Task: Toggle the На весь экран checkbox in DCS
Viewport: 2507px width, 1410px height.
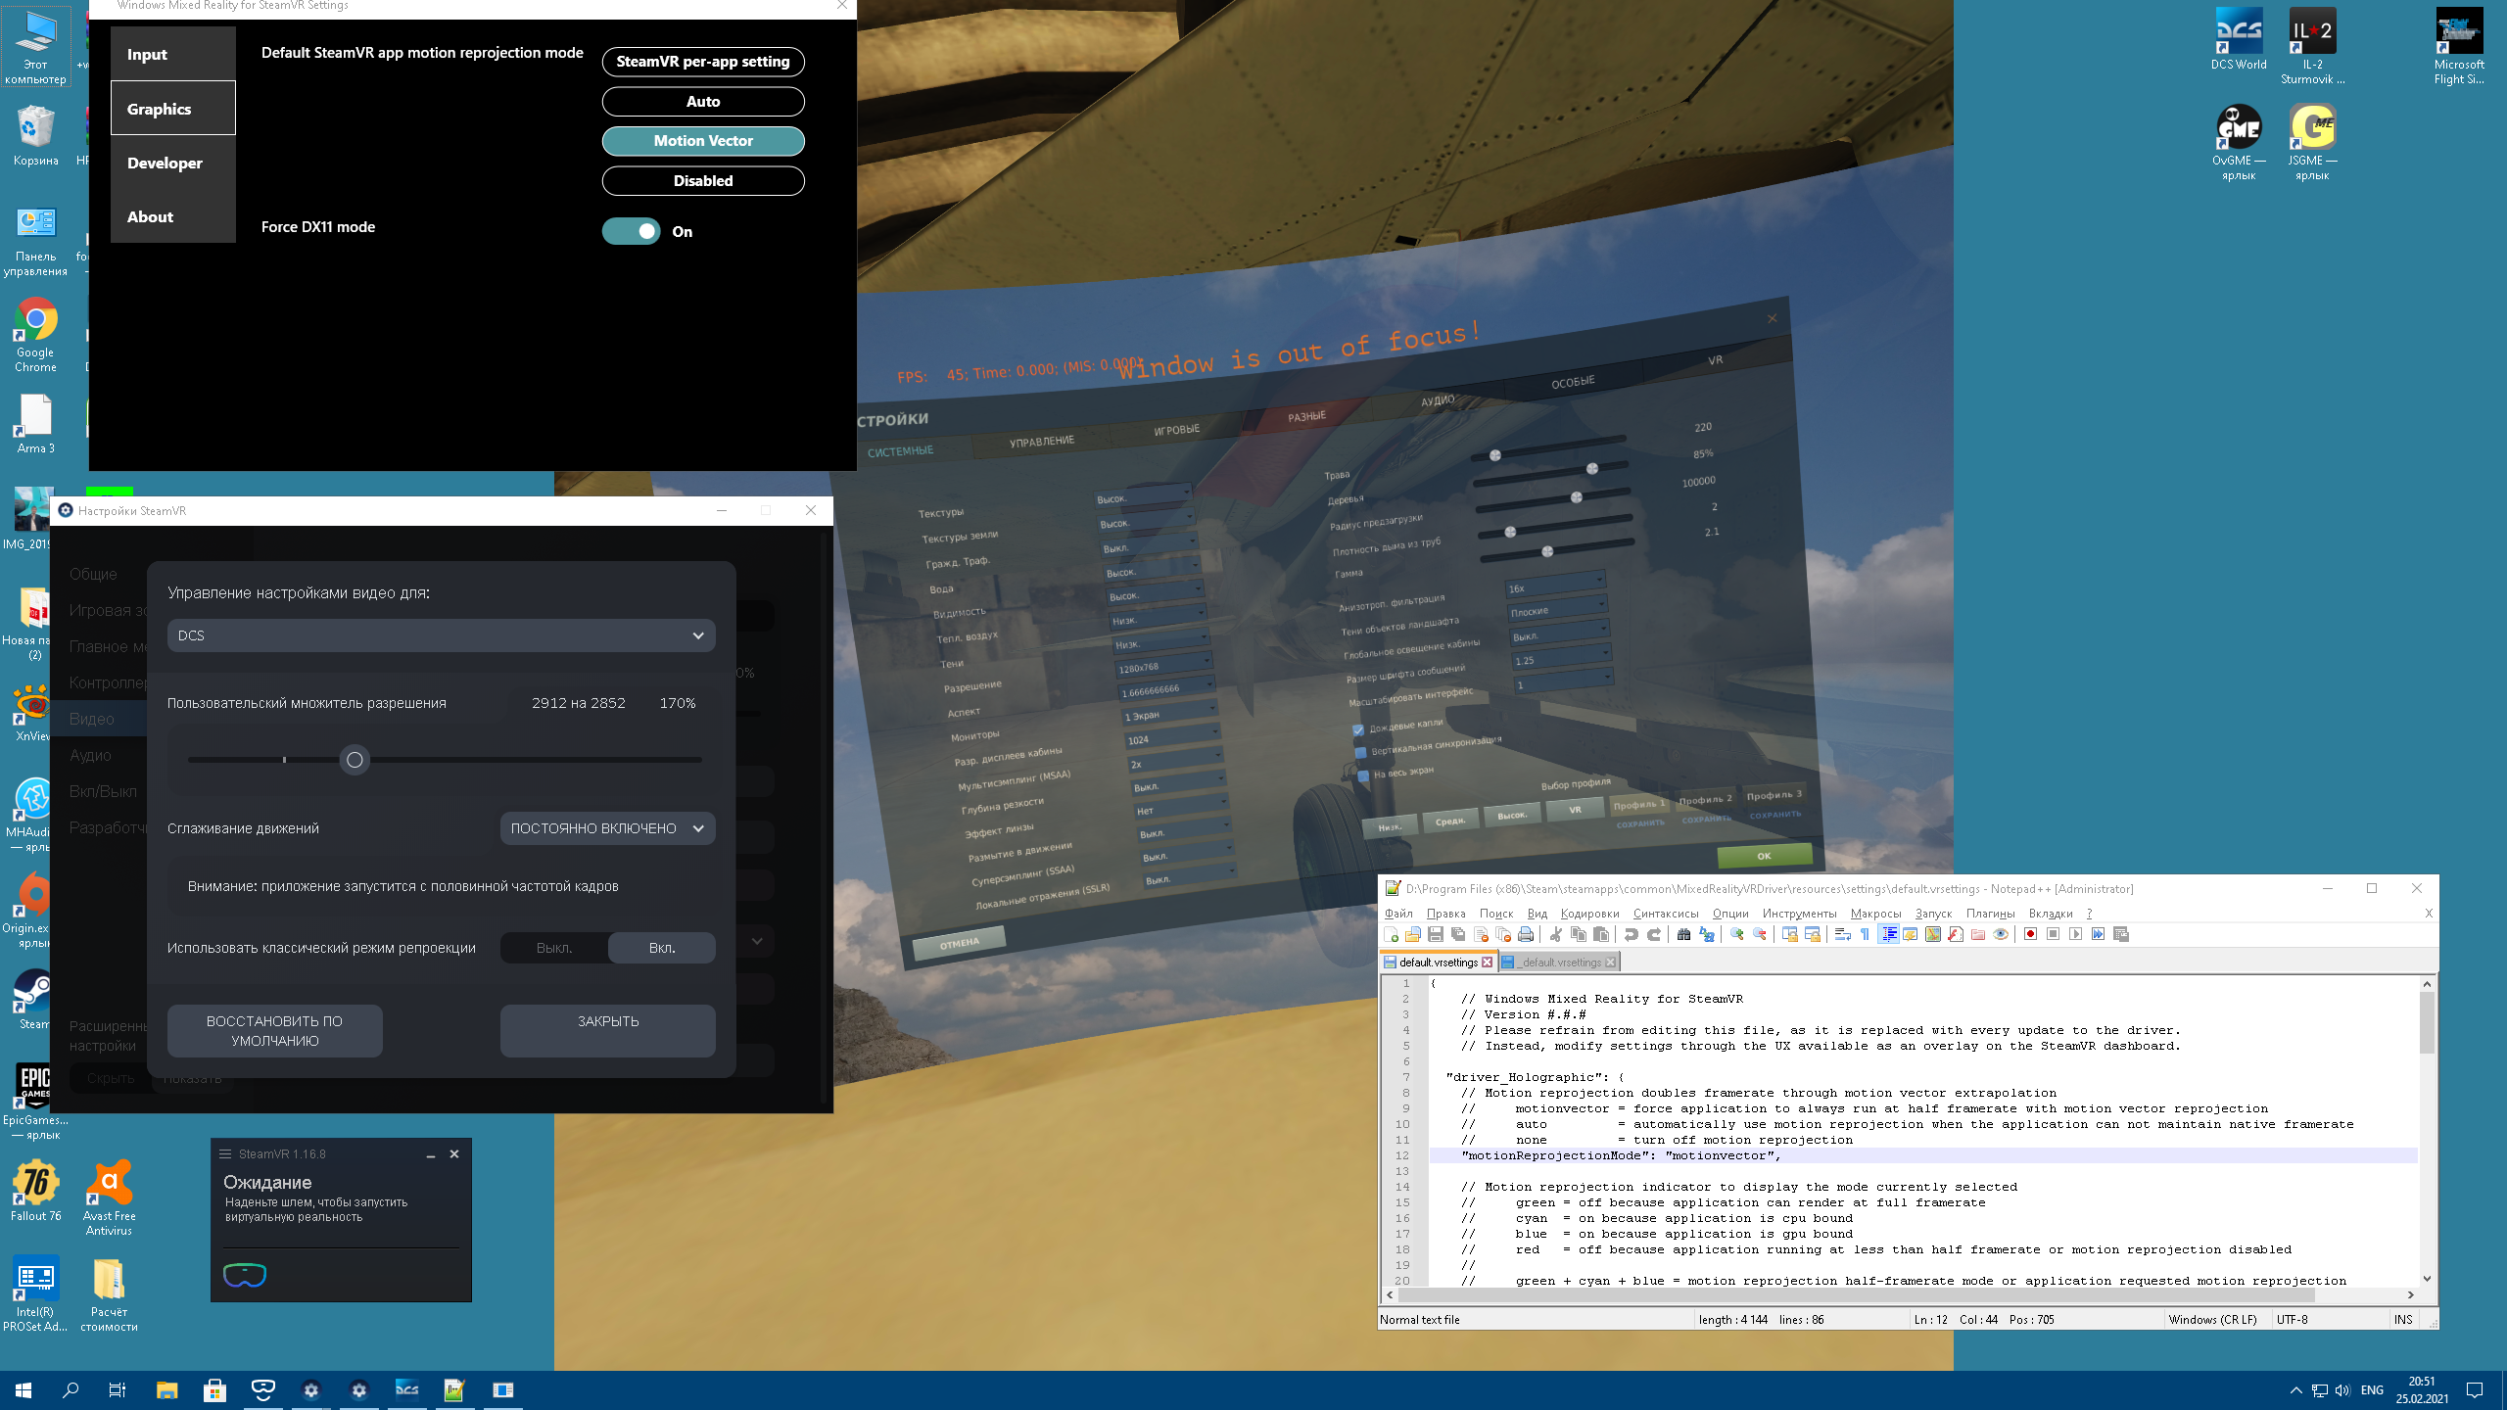Action: tap(1363, 775)
